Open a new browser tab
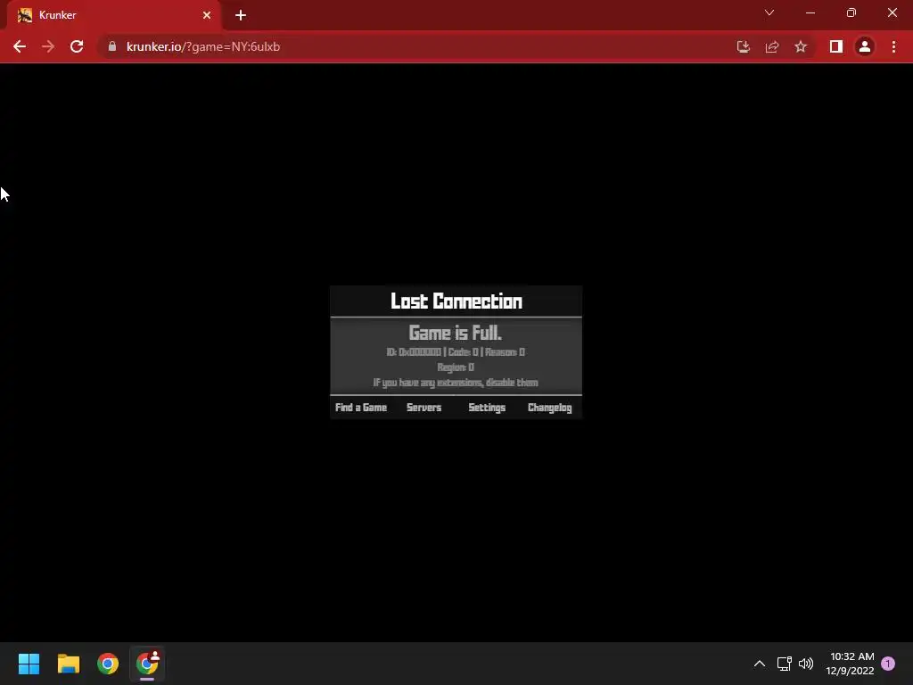The width and height of the screenshot is (913, 685). pos(241,15)
